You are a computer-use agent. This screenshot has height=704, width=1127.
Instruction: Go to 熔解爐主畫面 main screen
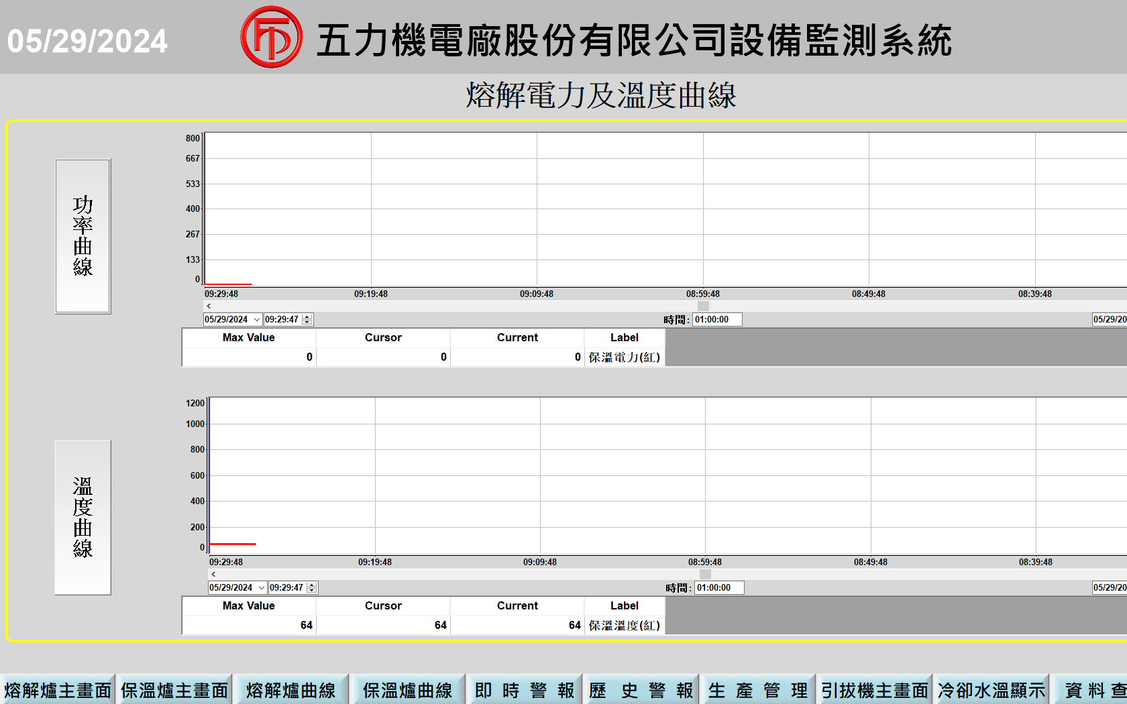tap(58, 690)
